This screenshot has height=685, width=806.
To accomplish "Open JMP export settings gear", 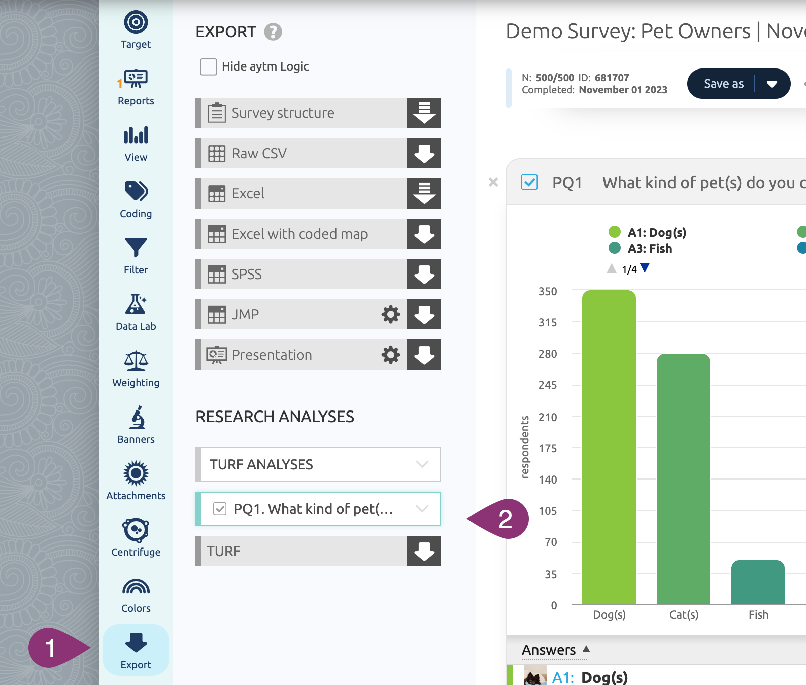I will (x=390, y=314).
